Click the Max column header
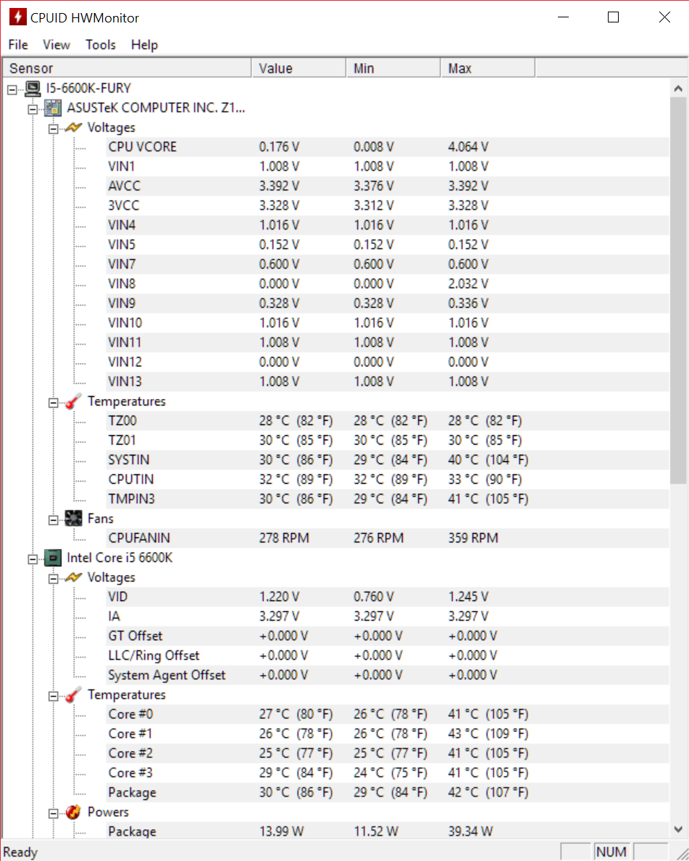The image size is (689, 861). (488, 68)
